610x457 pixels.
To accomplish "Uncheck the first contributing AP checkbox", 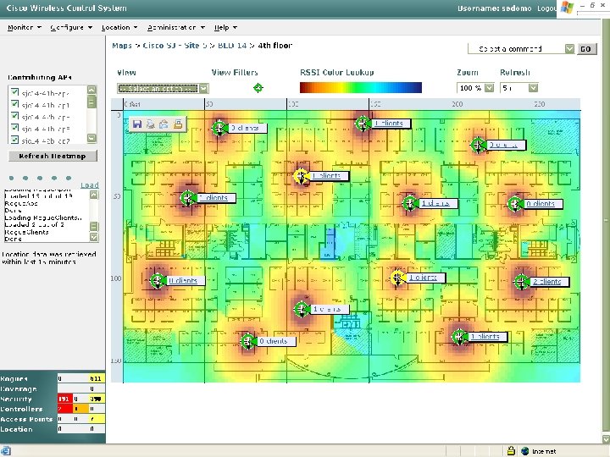I will pyautogui.click(x=15, y=91).
